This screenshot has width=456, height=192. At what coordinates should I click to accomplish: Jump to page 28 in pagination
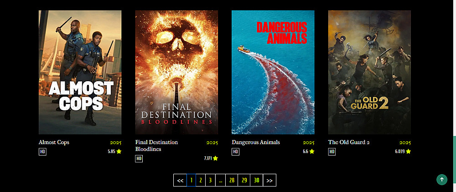click(x=232, y=180)
